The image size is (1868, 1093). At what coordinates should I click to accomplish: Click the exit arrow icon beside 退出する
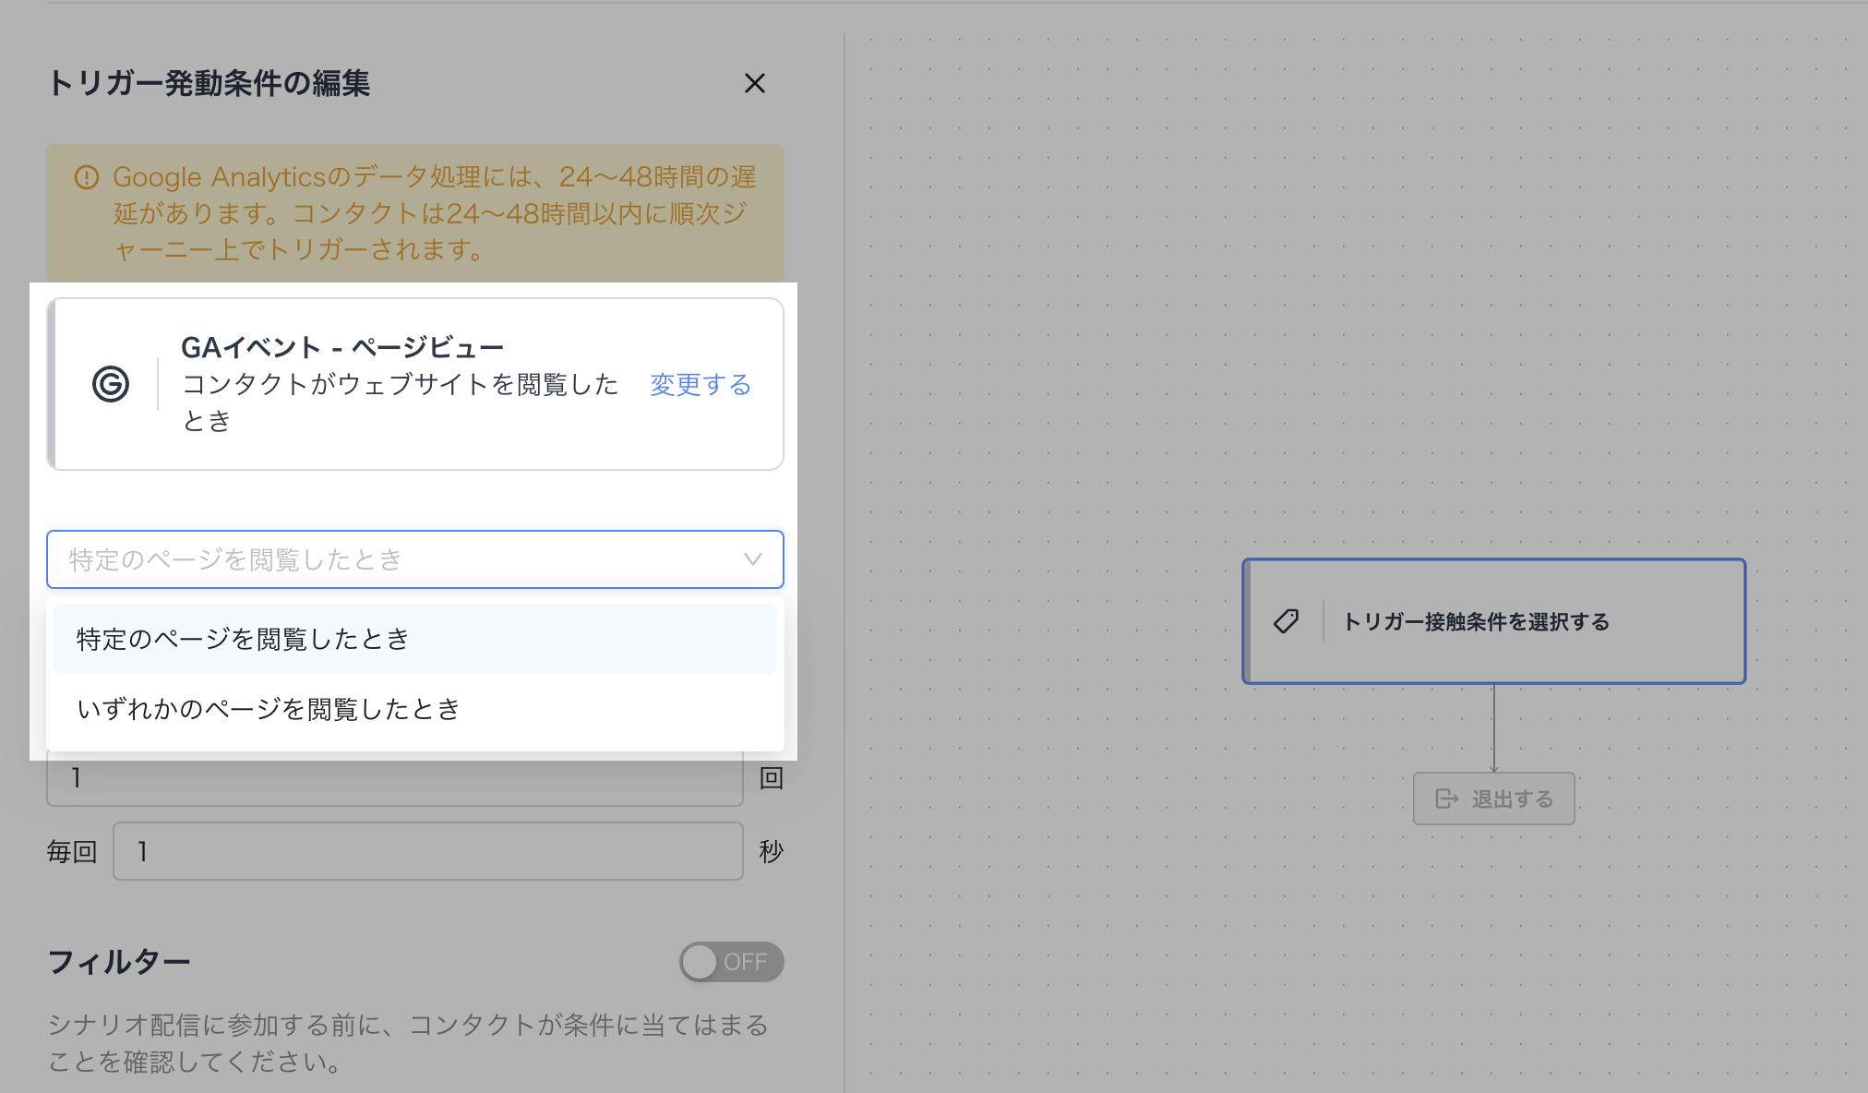point(1446,799)
